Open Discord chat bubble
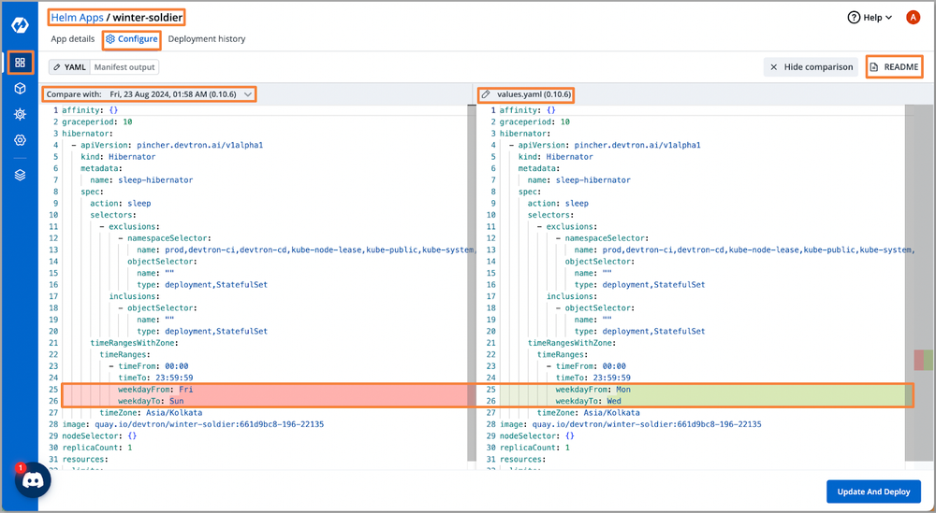This screenshot has width=936, height=513. tap(32, 479)
